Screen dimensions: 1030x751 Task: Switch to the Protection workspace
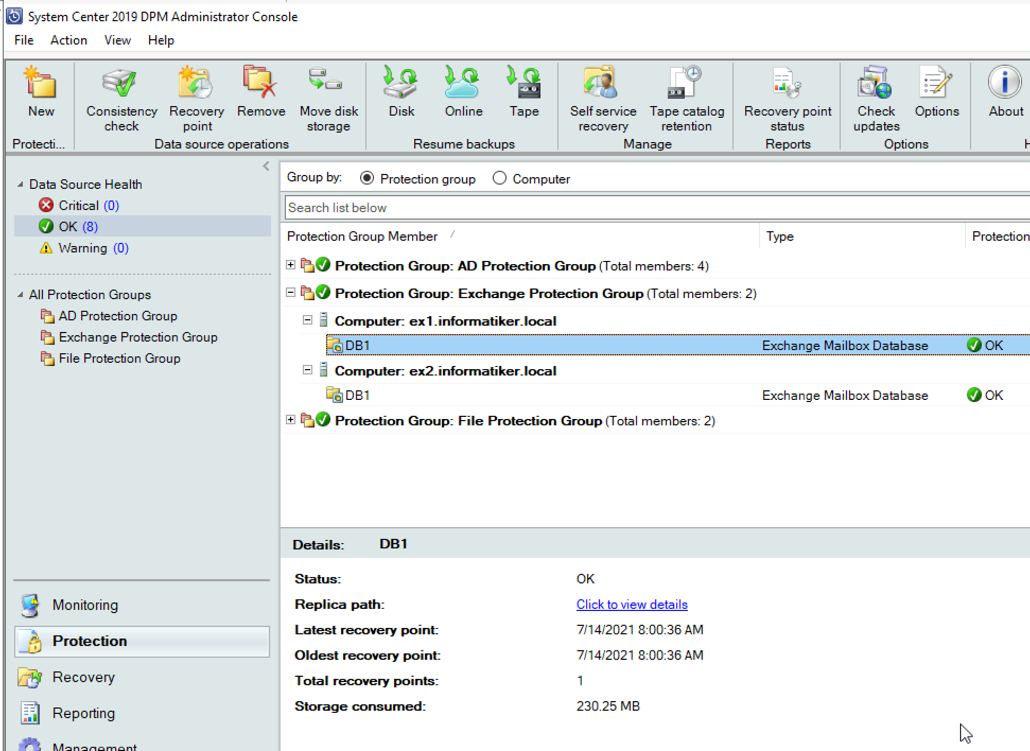(x=142, y=641)
